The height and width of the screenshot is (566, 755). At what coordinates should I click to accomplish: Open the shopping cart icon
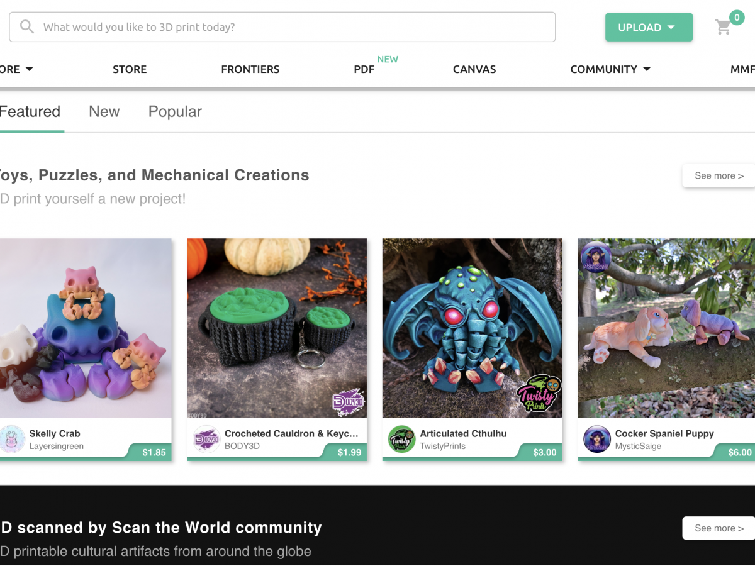point(723,27)
